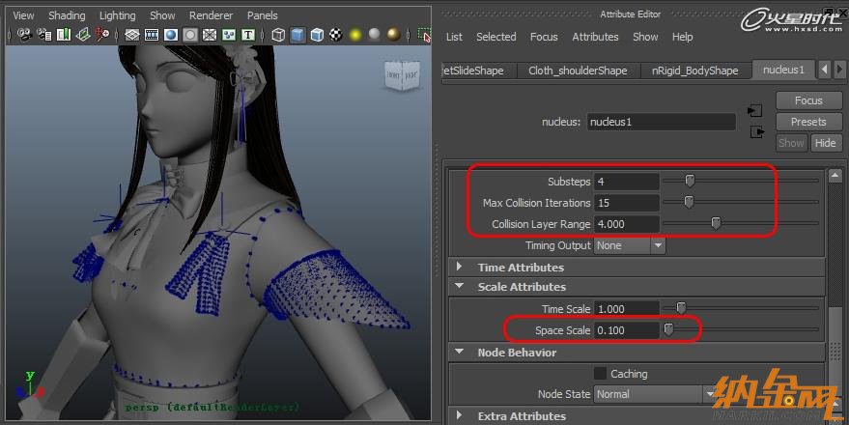Open the Attribute Editor Focus menu
The image size is (849, 425).
tap(544, 37)
